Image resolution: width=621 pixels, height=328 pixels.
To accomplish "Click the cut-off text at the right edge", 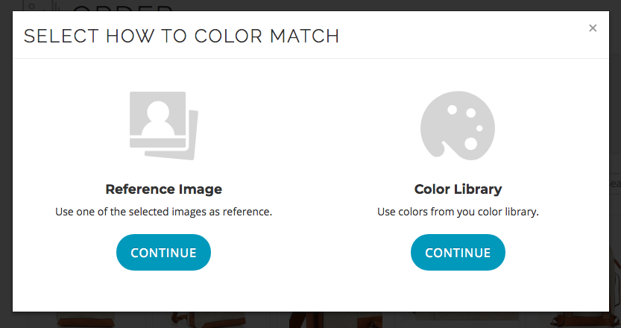I will [x=615, y=183].
